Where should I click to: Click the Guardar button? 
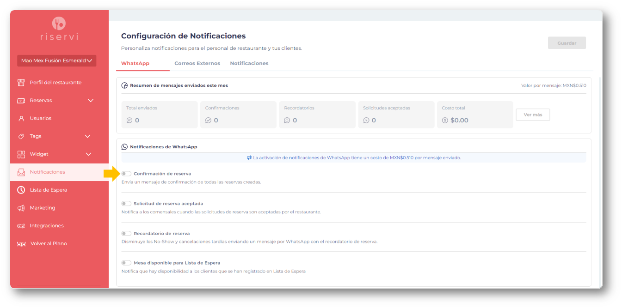tap(567, 43)
